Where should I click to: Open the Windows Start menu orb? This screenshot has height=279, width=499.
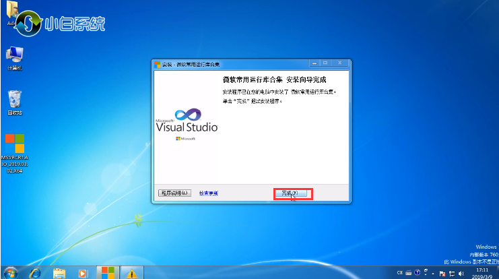(x=11, y=272)
